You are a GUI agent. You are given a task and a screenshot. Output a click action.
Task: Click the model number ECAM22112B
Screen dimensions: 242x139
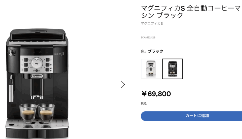148,37
